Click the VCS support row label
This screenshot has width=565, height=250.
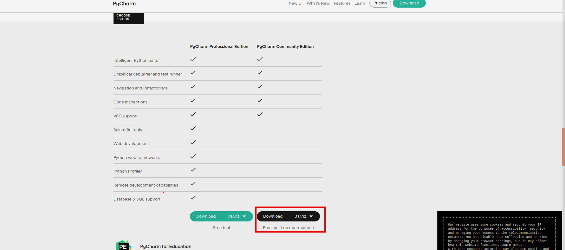(x=126, y=116)
